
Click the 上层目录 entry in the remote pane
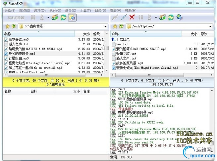click(x=121, y=39)
